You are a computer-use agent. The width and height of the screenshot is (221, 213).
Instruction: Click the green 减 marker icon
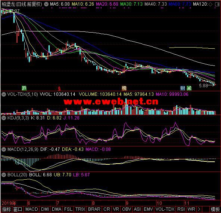(189, 88)
